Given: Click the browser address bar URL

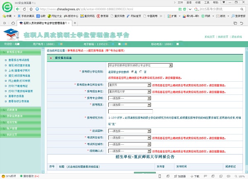Looking at the screenshot, I should (86, 9).
